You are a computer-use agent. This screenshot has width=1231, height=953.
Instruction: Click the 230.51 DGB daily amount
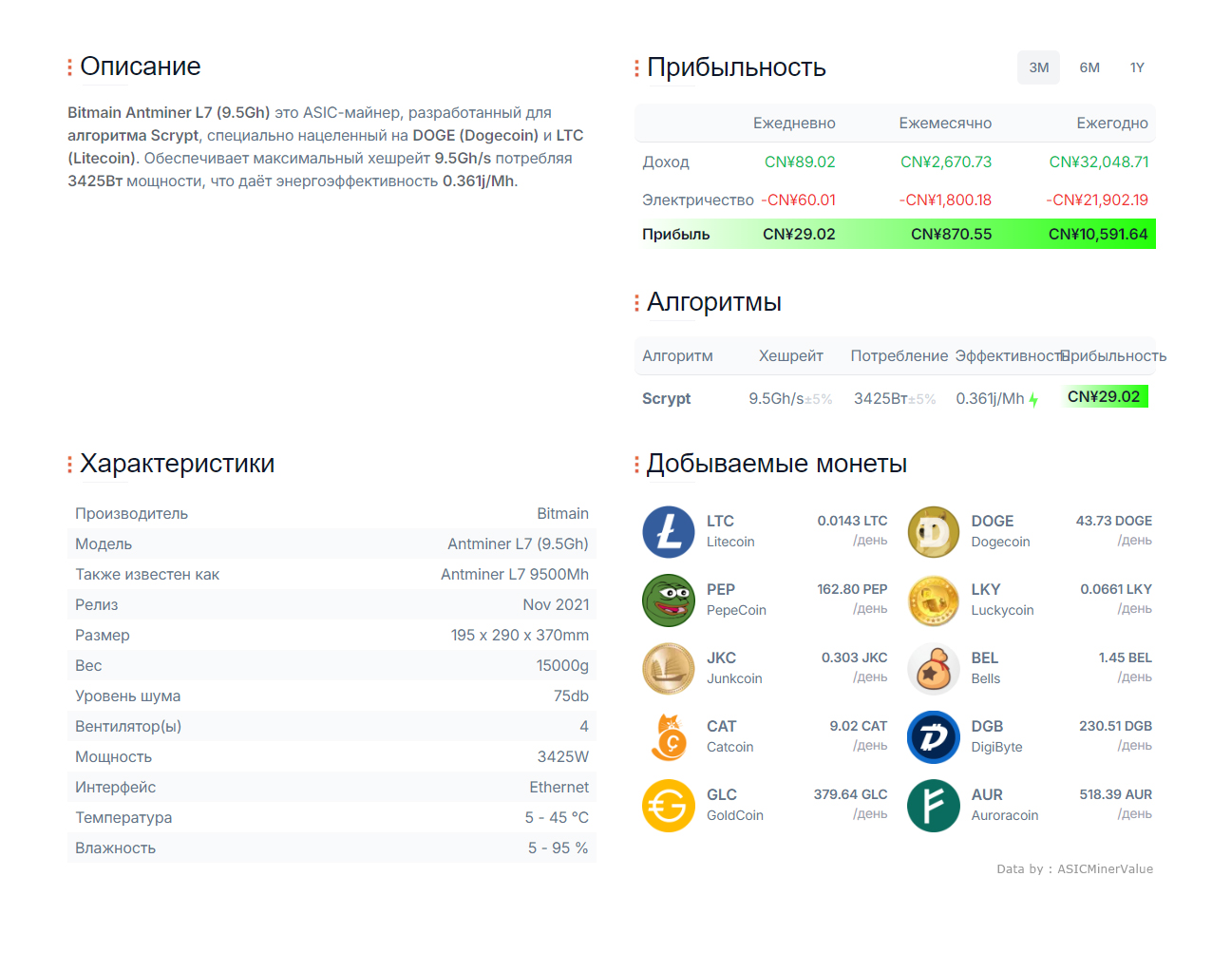pyautogui.click(x=1115, y=726)
